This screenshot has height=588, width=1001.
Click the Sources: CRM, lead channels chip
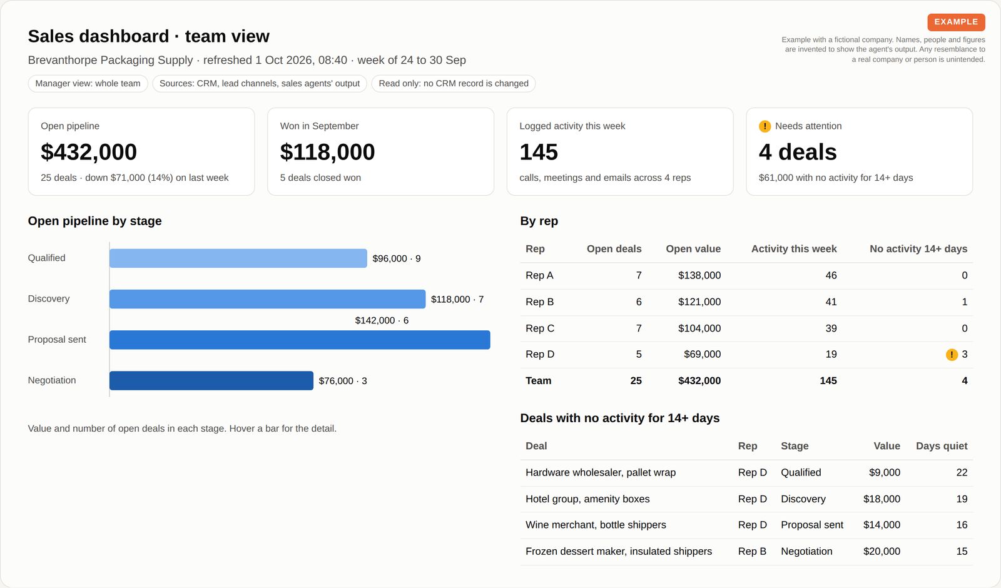pos(260,83)
